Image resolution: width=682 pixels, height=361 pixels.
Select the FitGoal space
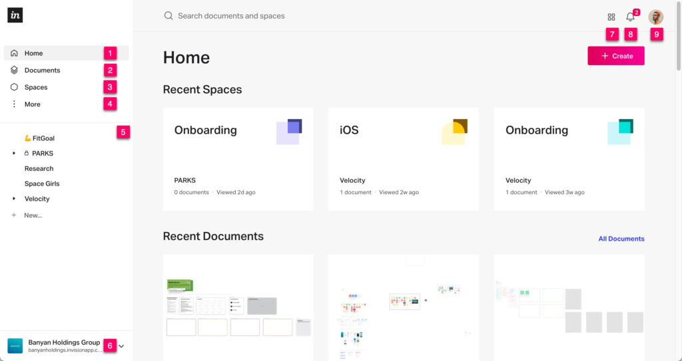[x=39, y=138]
